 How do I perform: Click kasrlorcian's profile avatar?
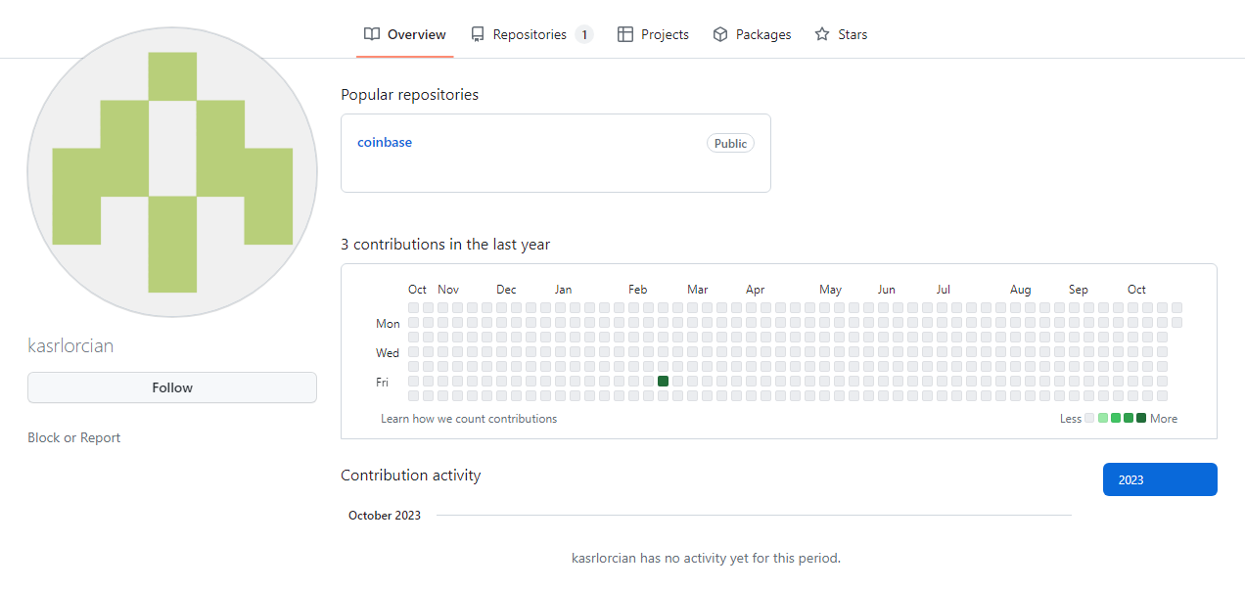pos(172,170)
